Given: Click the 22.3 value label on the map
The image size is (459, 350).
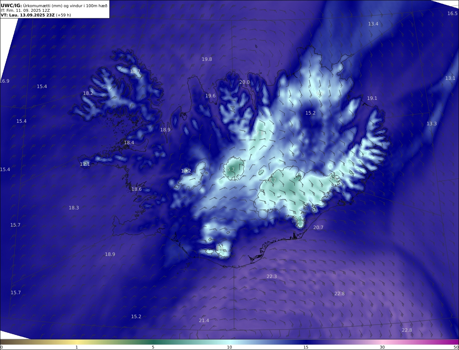Looking at the screenshot, I should 272,276.
